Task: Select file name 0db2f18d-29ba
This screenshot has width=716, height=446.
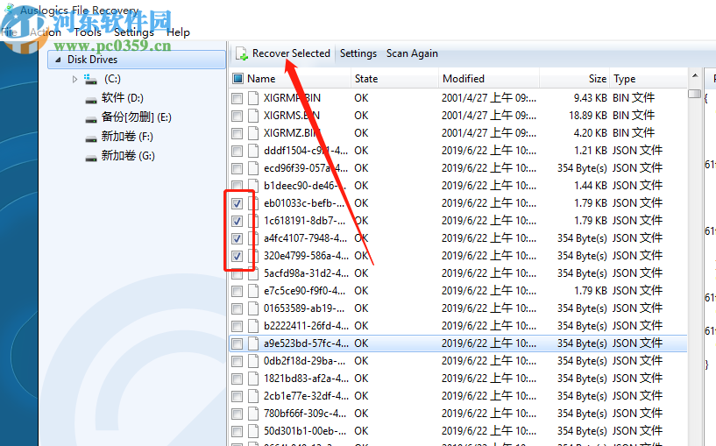Action: click(304, 361)
